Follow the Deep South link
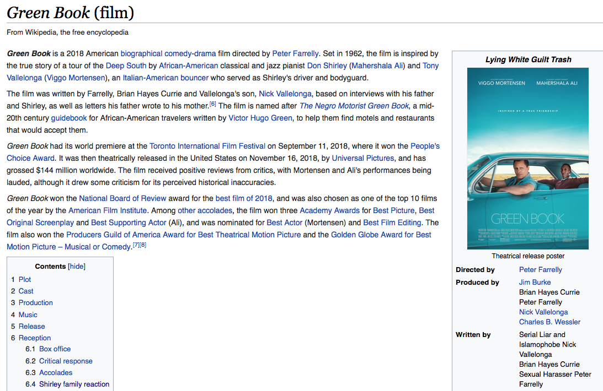Image resolution: width=603 pixels, height=391 pixels. point(126,66)
